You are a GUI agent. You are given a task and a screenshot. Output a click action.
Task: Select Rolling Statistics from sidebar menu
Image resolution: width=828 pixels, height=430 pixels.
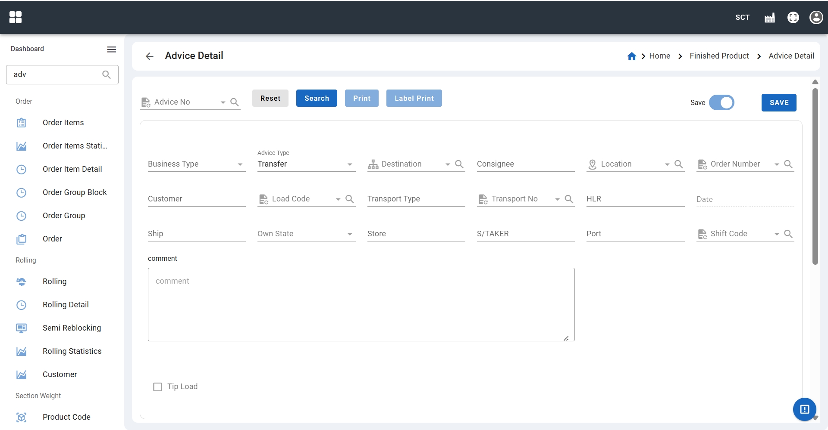(x=72, y=351)
